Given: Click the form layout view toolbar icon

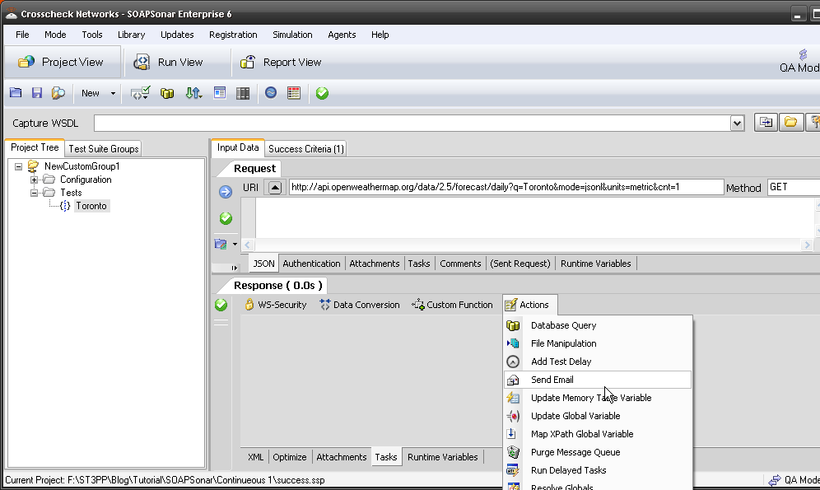Looking at the screenshot, I should pyautogui.click(x=220, y=93).
